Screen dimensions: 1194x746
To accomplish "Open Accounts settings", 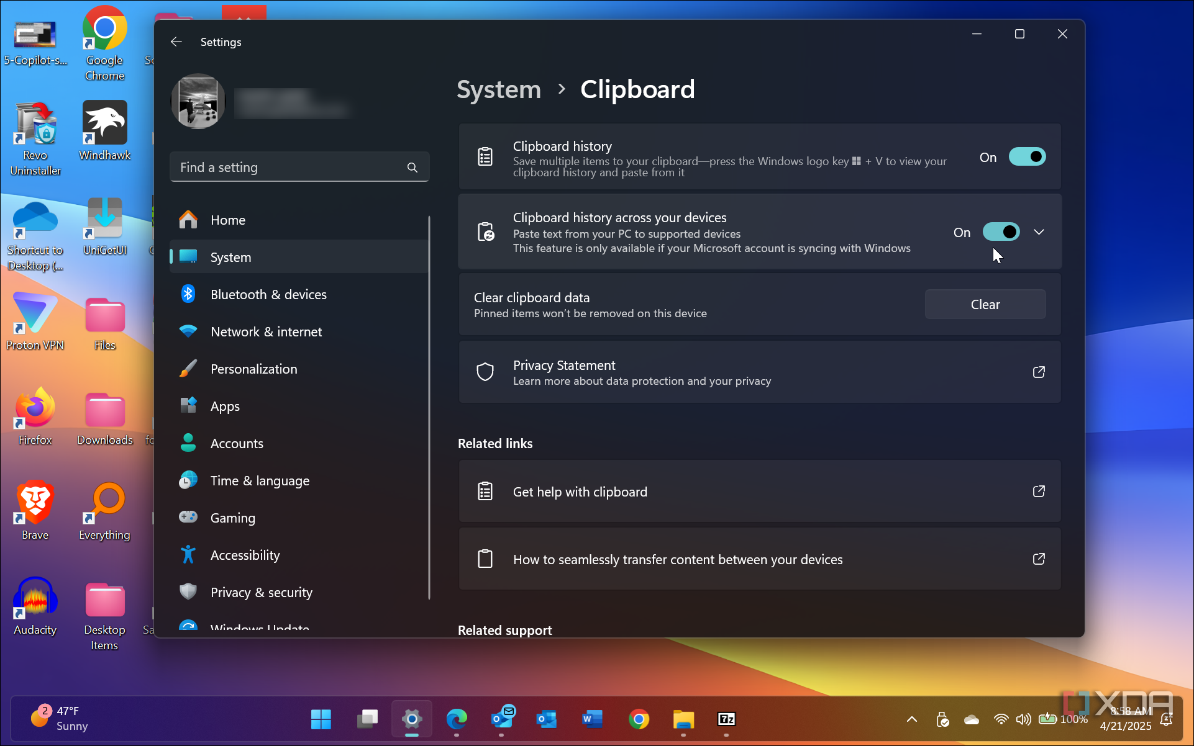I will coord(299,443).
